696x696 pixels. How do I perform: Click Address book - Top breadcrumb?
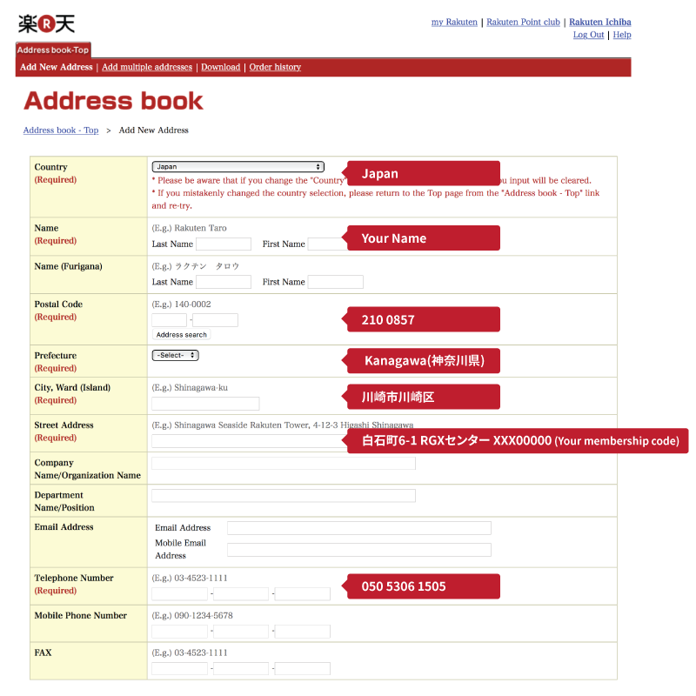pyautogui.click(x=61, y=130)
